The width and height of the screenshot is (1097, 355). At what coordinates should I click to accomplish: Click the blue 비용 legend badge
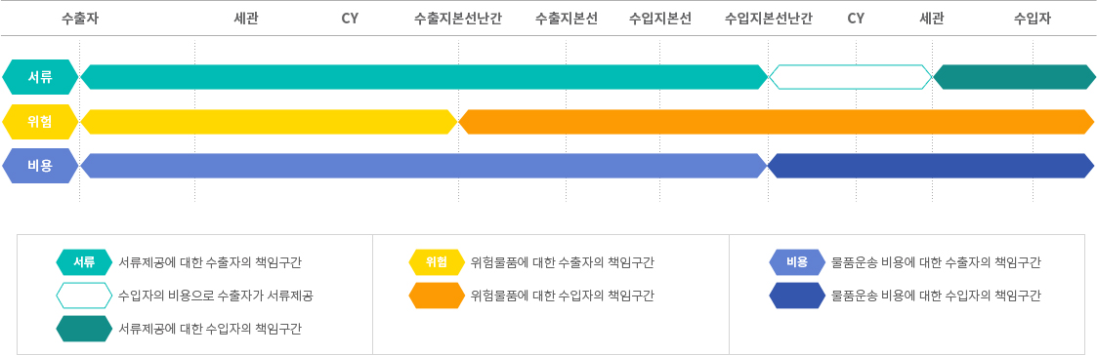797,262
